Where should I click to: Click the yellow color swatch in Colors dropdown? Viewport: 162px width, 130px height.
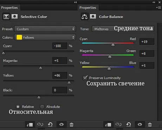19,37
